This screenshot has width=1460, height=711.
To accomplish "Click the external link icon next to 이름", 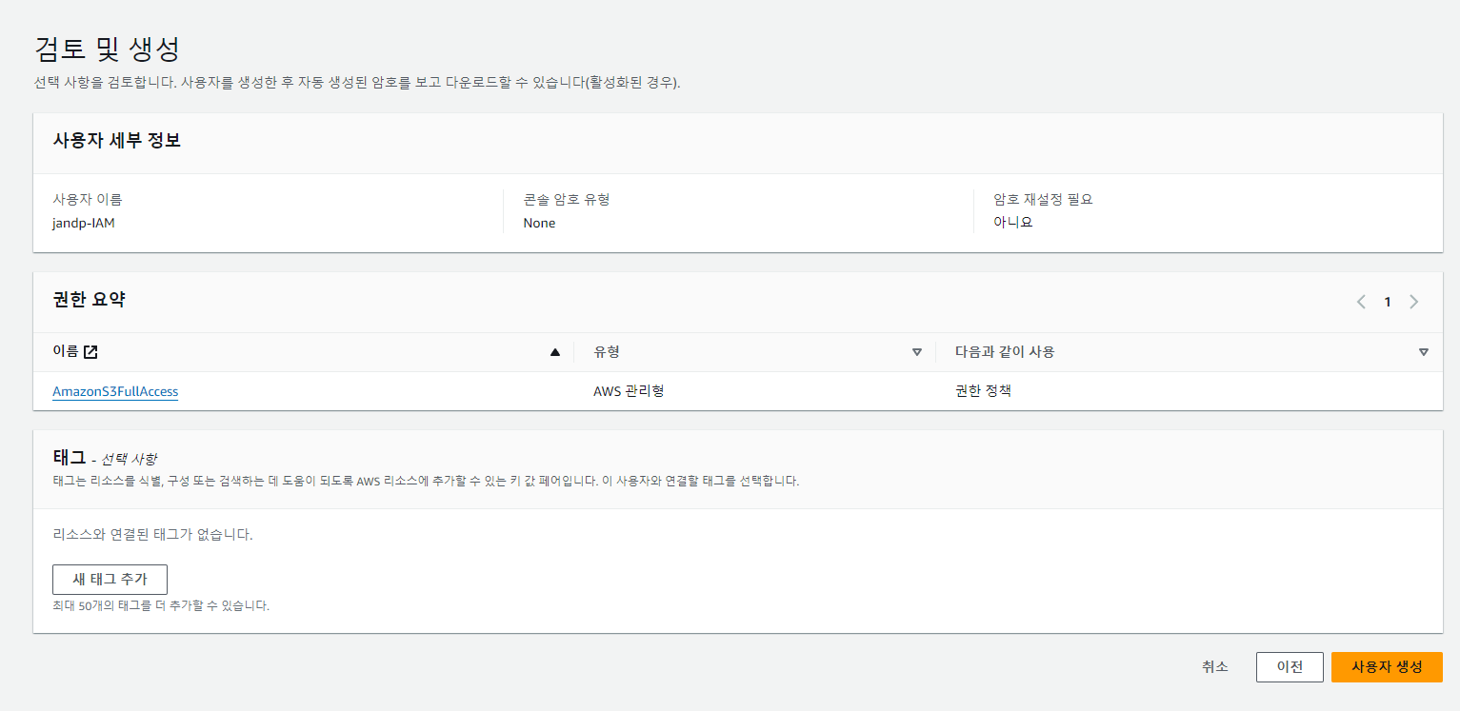I will tap(90, 352).
